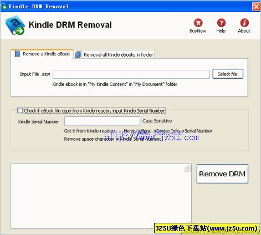The image size is (261, 235).
Task: Enable the Kindle Serial Number checkbox
Action: [x=20, y=110]
